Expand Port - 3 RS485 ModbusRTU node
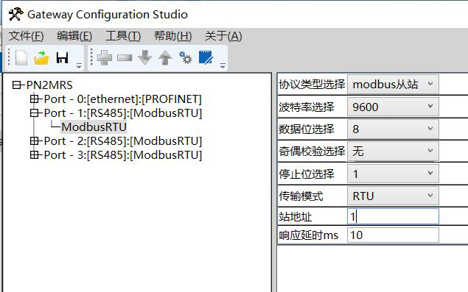This screenshot has height=292, width=468. point(35,154)
